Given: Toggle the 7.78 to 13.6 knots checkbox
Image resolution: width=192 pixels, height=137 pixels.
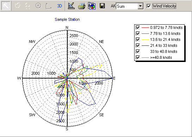Looking at the screenshot, I should pyautogui.click(x=138, y=33).
